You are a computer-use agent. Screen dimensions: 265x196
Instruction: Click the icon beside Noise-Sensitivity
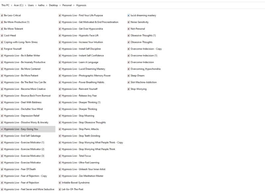click(129, 22)
